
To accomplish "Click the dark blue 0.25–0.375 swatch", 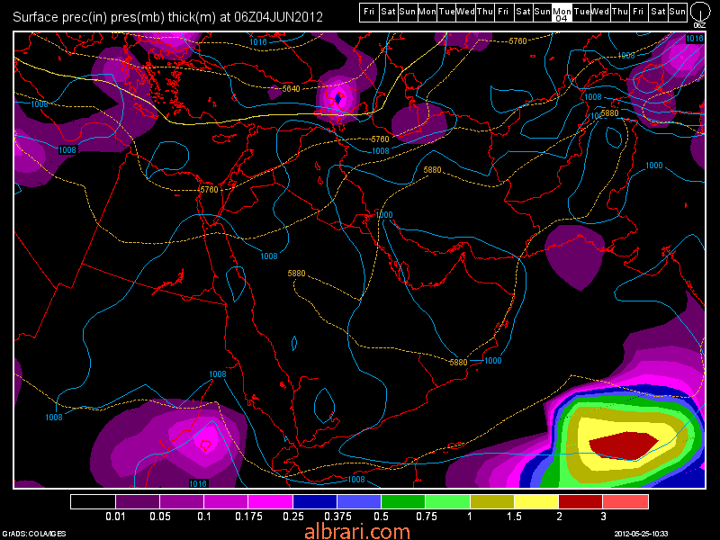I will 315,501.
